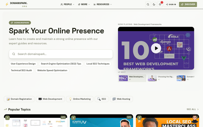This screenshot has width=203, height=127.
Task: Click the Sign In button
Action: click(x=171, y=4)
